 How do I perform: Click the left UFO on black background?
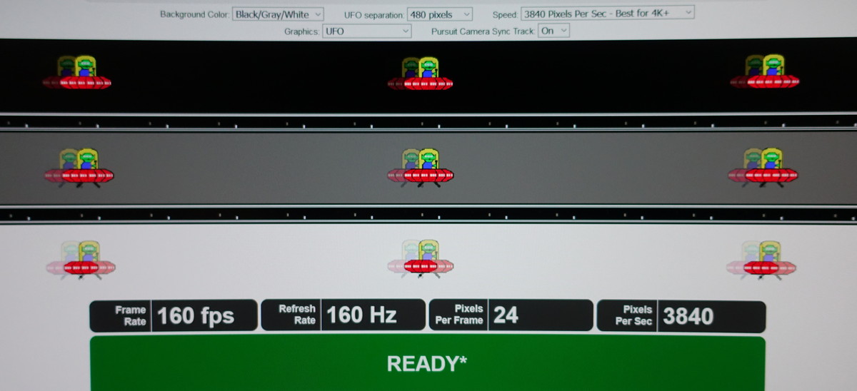click(x=77, y=72)
